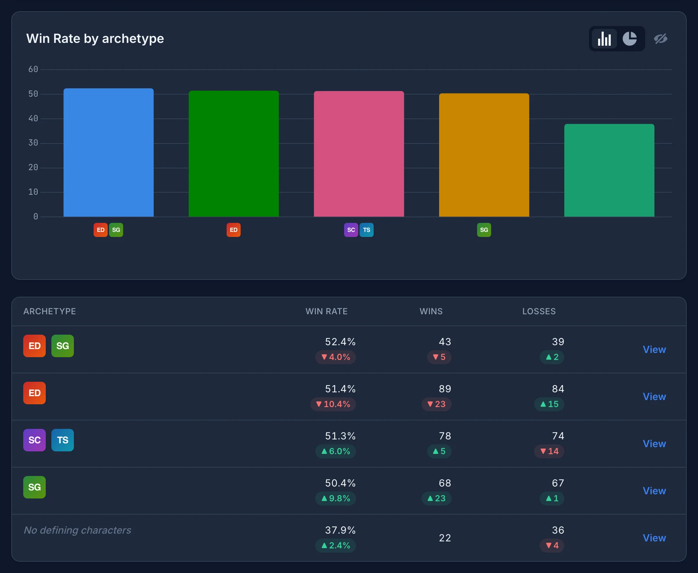Image resolution: width=698 pixels, height=573 pixels.
Task: Click SC icon in 51.3% table row
Action: pyautogui.click(x=34, y=440)
